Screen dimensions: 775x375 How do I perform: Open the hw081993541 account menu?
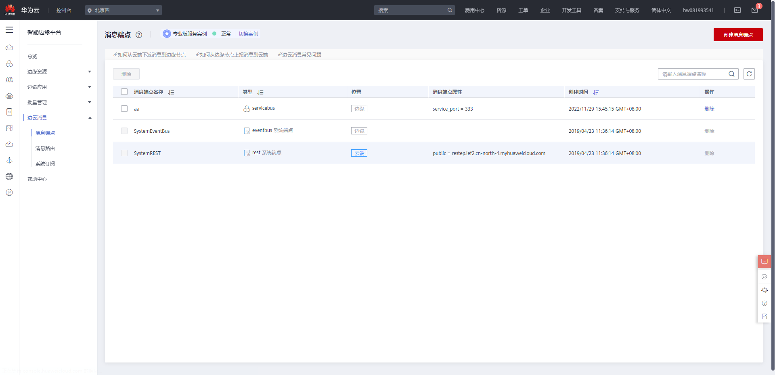(698, 10)
